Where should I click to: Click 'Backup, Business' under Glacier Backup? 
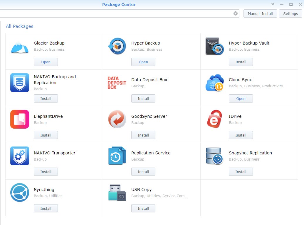(x=49, y=49)
